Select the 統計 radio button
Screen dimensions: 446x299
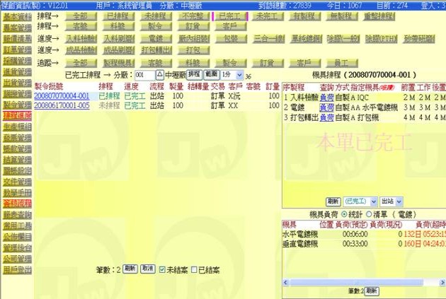coord(345,213)
